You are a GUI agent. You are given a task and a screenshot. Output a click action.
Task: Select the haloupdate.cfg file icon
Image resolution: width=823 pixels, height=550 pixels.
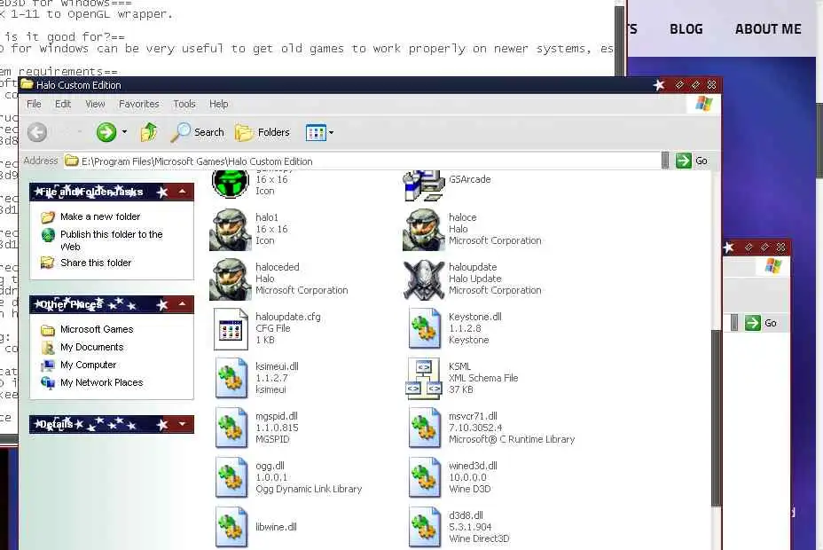click(231, 329)
